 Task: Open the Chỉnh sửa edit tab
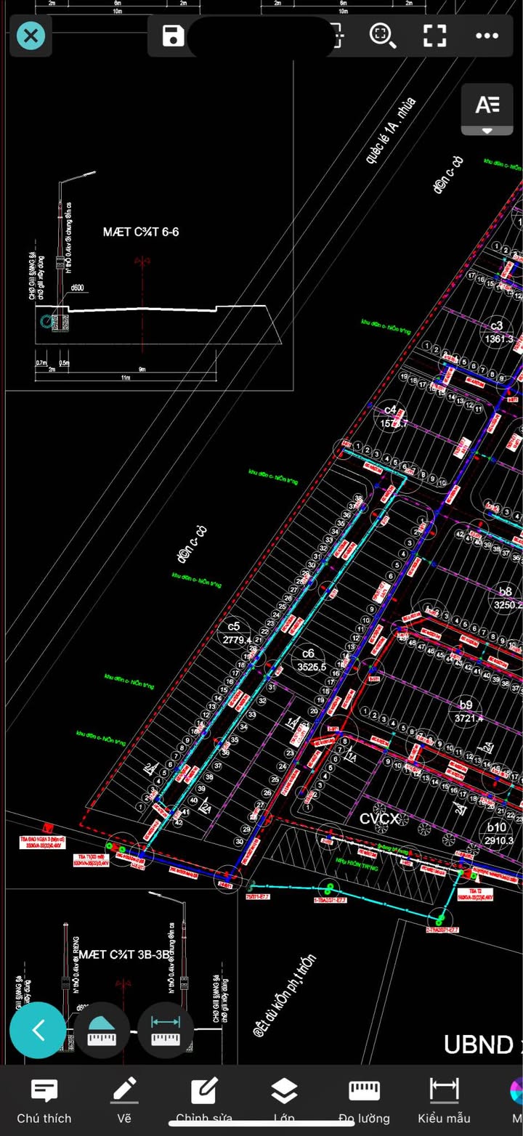[x=204, y=1100]
